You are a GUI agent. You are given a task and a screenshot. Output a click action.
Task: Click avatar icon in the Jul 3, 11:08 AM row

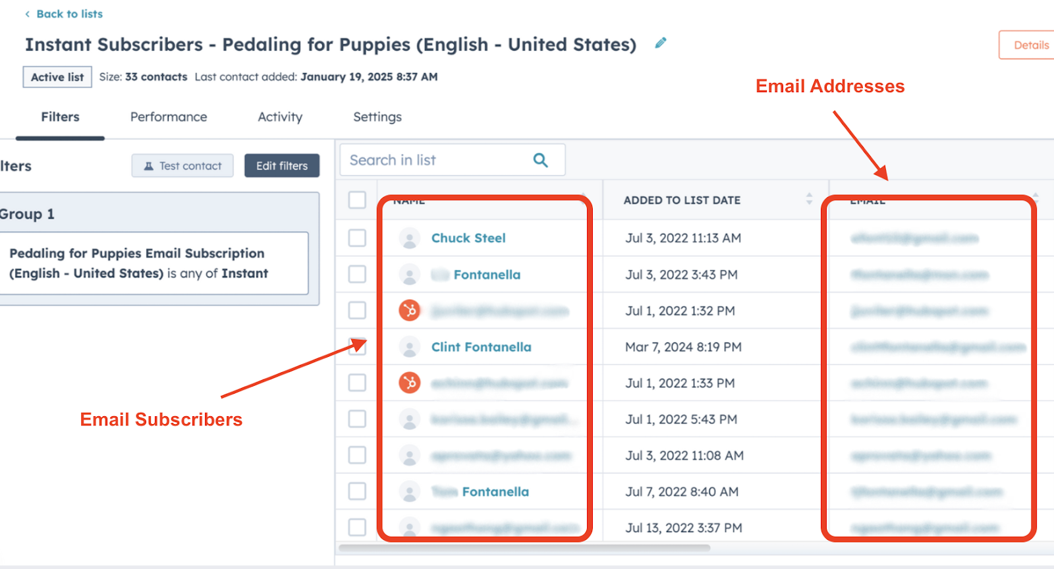pyautogui.click(x=410, y=456)
